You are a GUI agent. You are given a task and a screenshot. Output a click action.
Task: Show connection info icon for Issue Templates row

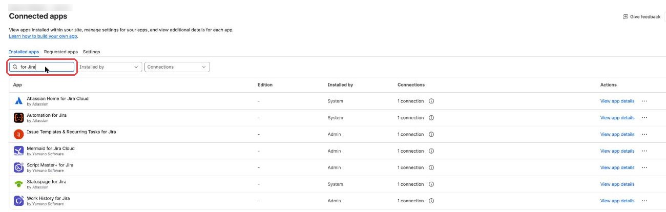431,134
